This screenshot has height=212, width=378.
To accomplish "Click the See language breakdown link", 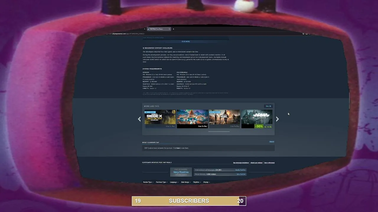I will click(241, 163).
